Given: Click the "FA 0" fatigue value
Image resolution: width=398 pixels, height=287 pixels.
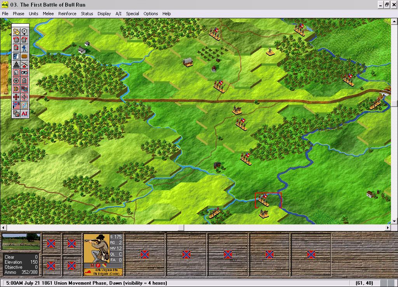Looking at the screenshot, I should click(x=116, y=260).
